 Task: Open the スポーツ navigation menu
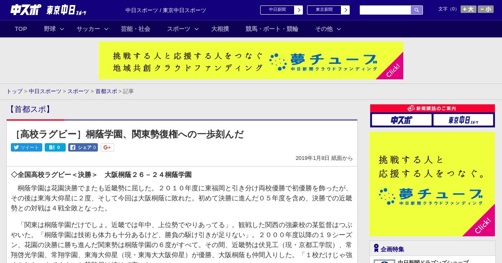[179, 29]
